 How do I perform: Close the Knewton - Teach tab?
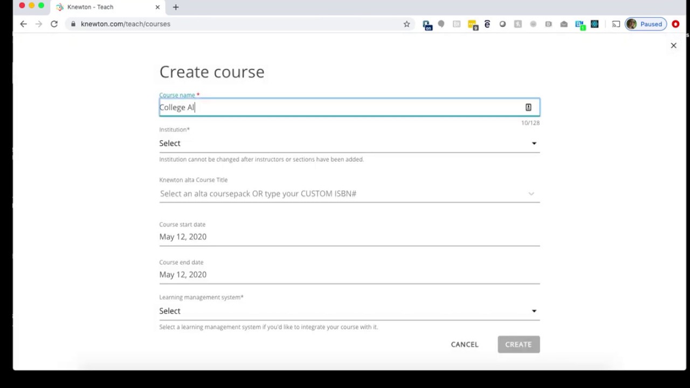157,7
